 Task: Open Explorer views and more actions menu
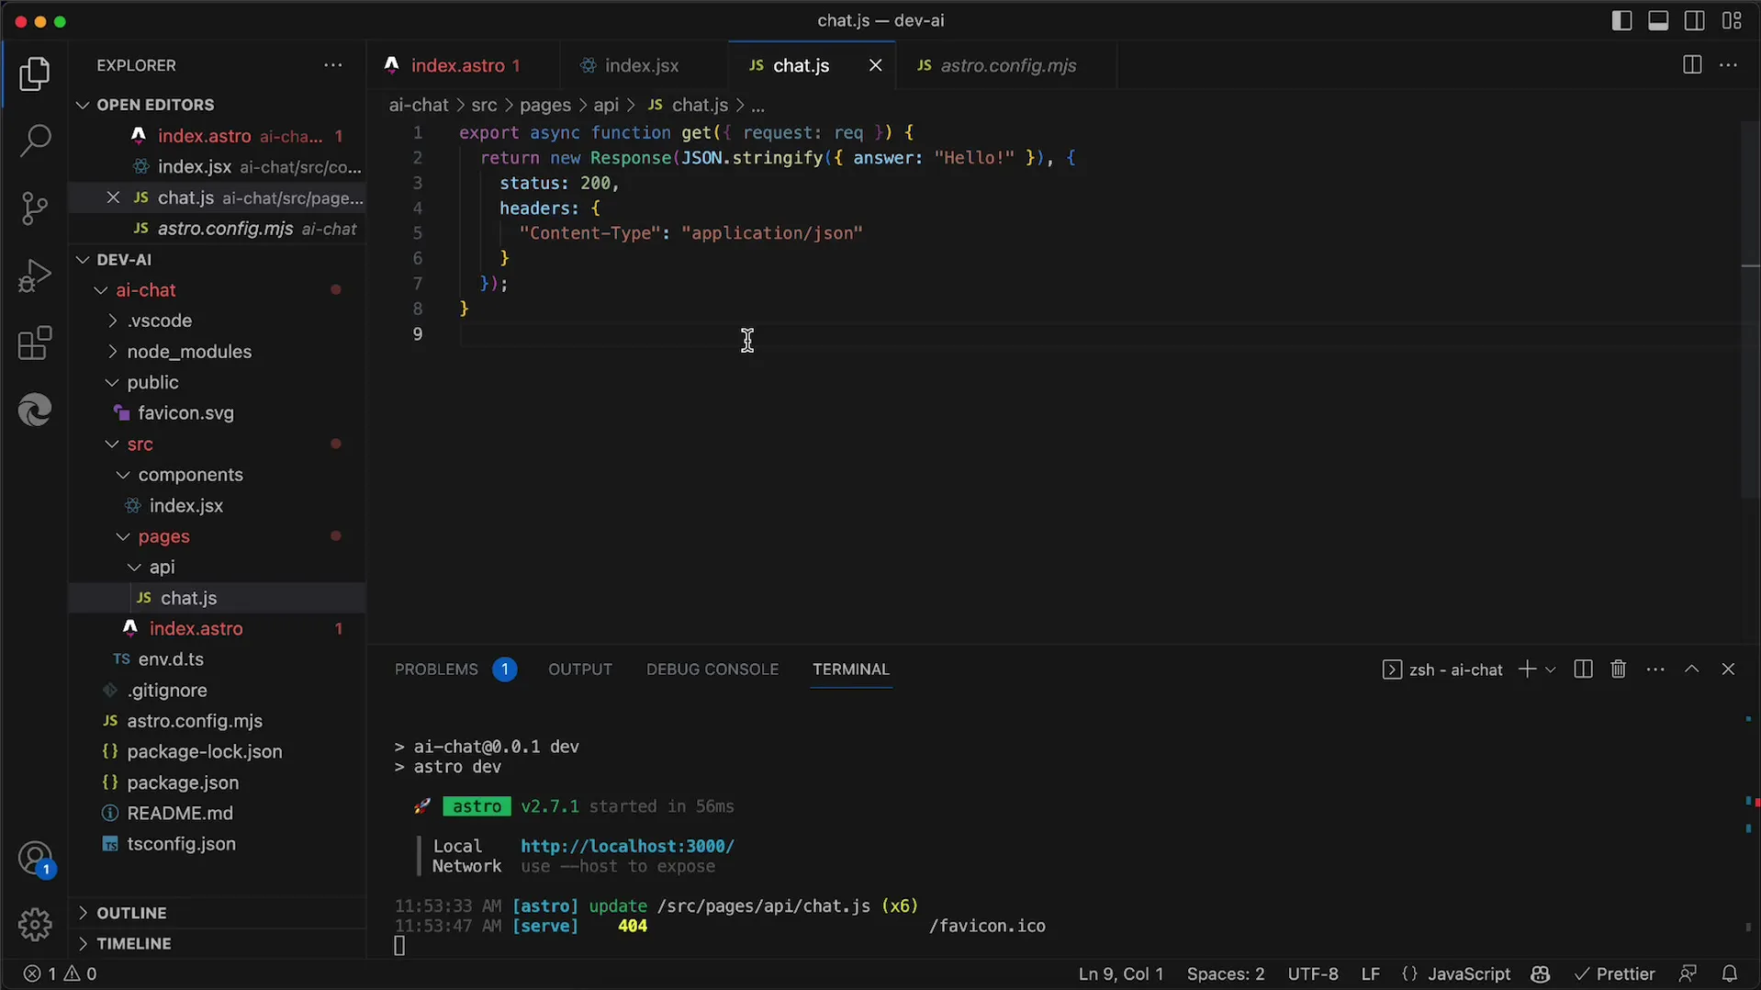click(x=333, y=65)
